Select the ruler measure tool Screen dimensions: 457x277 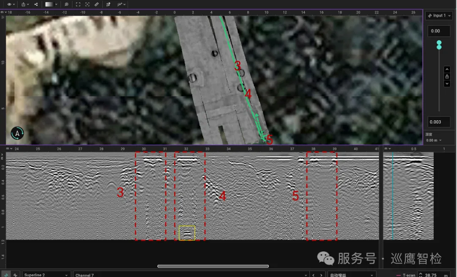point(97,4)
